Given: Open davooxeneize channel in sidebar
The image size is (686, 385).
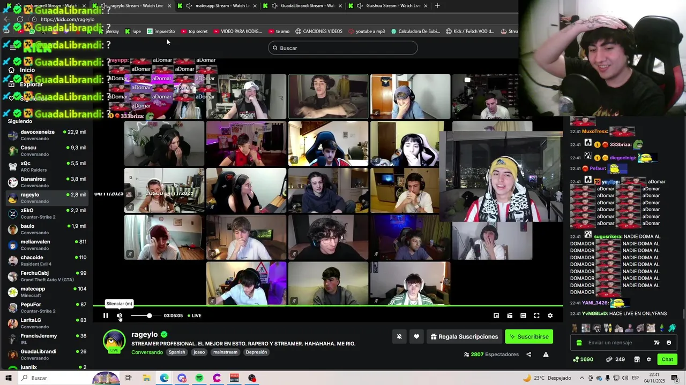Looking at the screenshot, I should [47, 135].
